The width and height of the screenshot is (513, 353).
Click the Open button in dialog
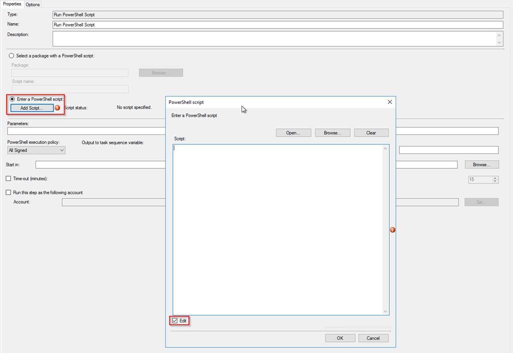293,133
